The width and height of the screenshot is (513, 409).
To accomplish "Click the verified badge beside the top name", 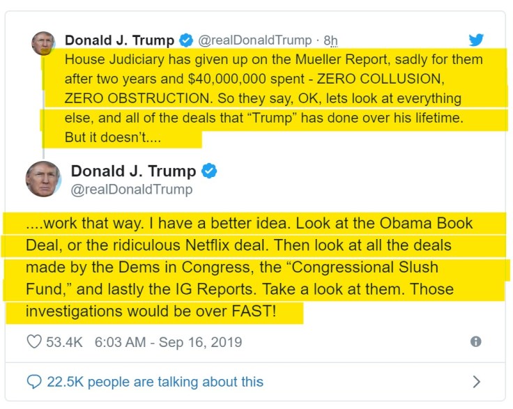I will point(185,40).
